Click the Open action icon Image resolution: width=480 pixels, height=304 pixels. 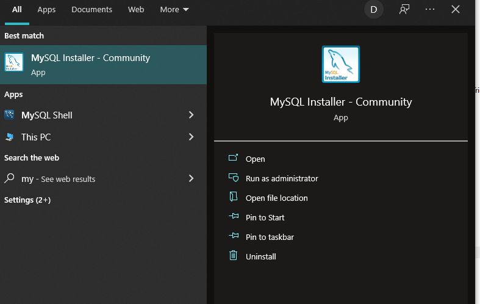point(233,158)
